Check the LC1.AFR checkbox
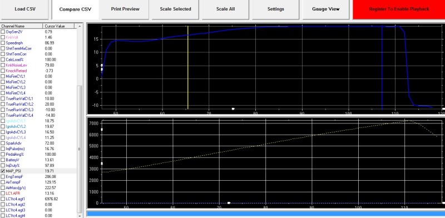The width and height of the screenshot is (445, 218). click(x=3, y=194)
